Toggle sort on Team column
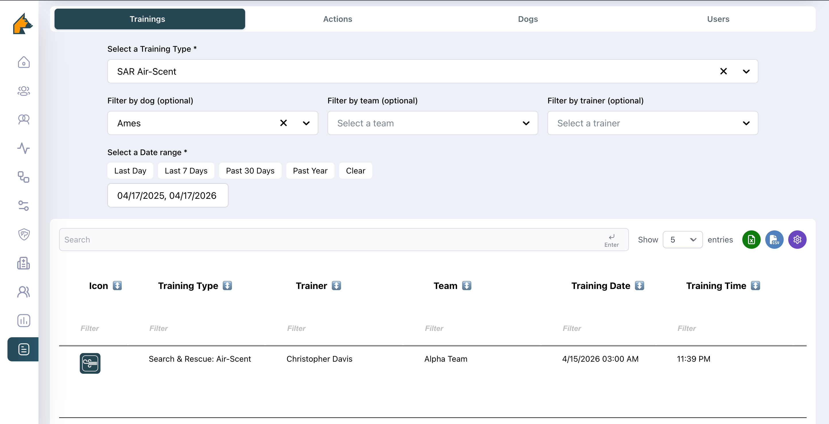The height and width of the screenshot is (424, 829). [466, 286]
